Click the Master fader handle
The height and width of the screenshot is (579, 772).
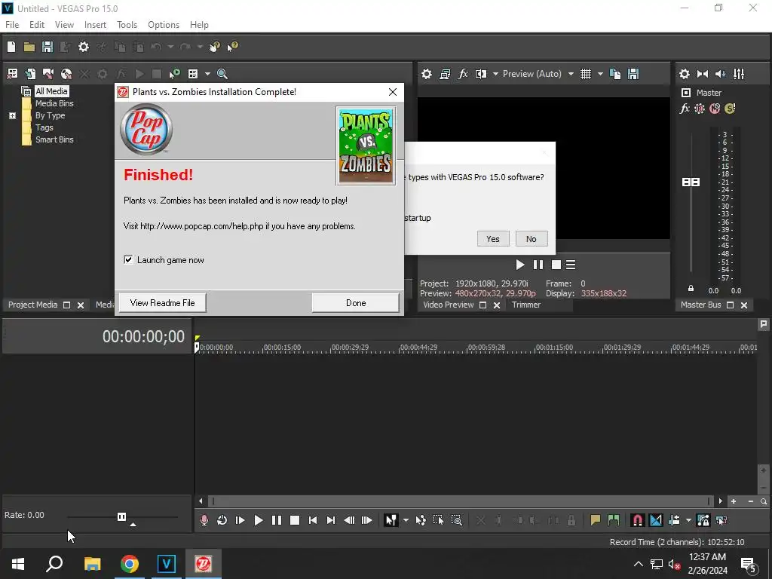pyautogui.click(x=691, y=182)
